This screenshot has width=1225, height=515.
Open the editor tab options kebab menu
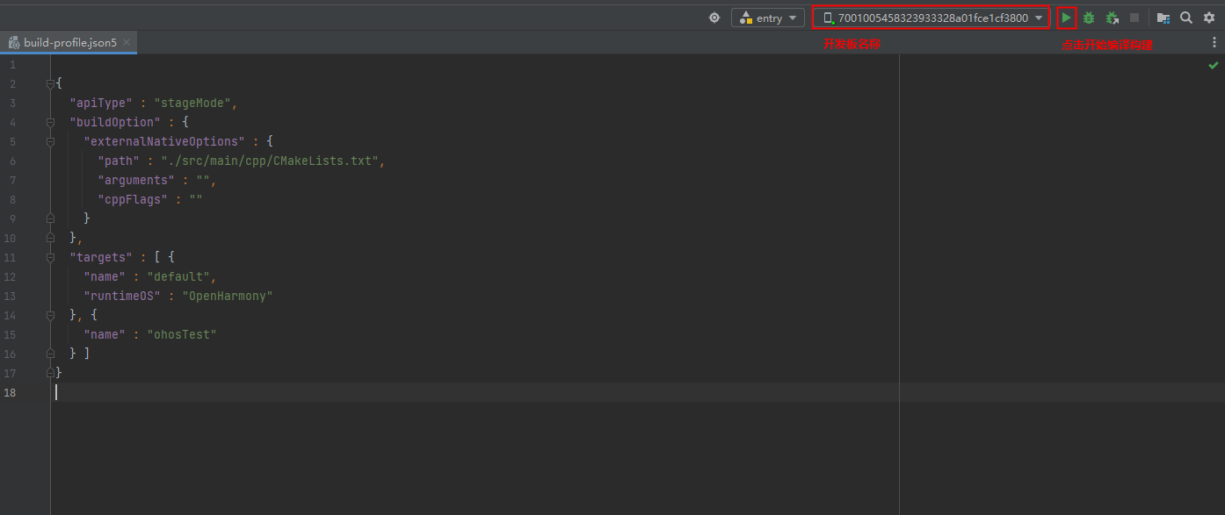[x=1214, y=42]
